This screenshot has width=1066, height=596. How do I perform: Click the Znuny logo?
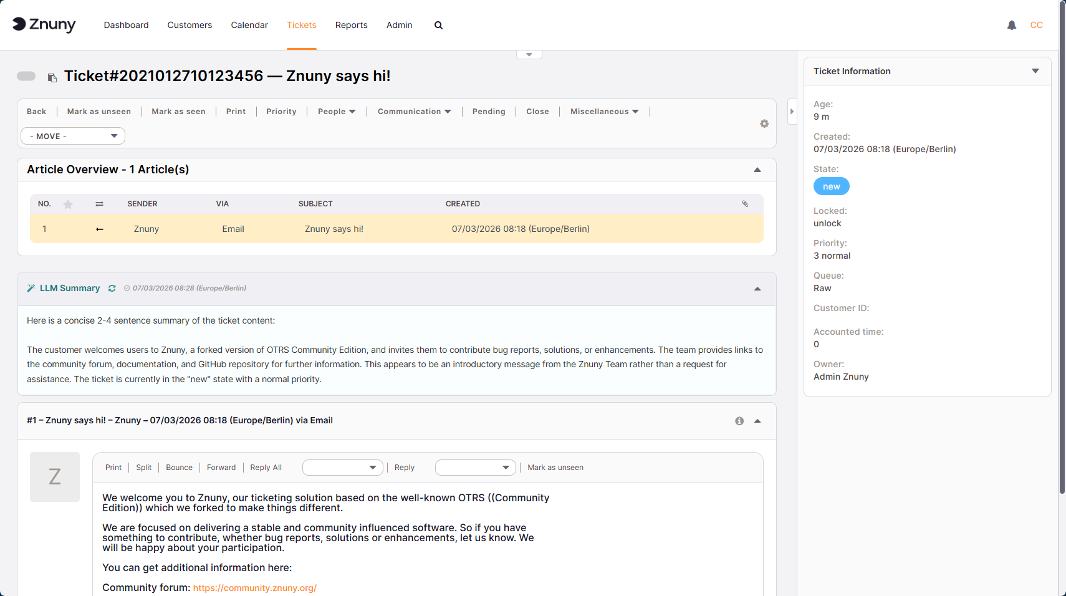44,24
